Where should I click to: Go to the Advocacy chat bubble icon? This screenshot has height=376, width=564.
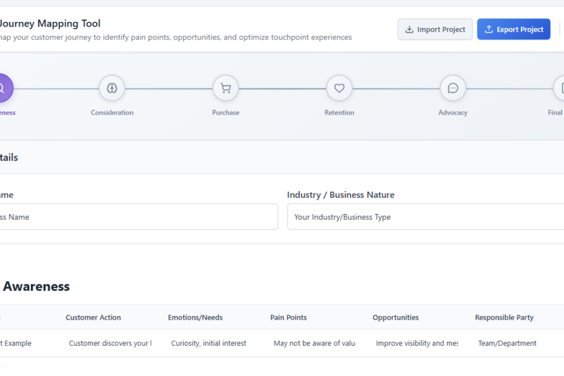tap(452, 89)
